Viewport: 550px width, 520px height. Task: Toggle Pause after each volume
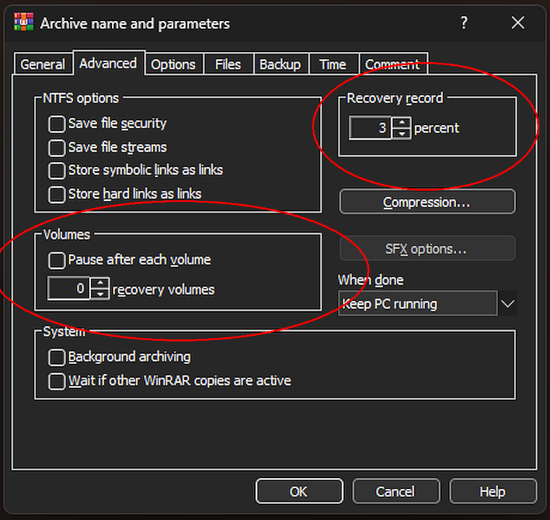coord(57,260)
